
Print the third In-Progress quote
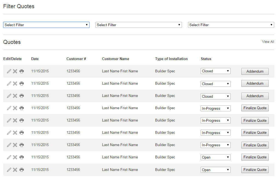[22, 133]
